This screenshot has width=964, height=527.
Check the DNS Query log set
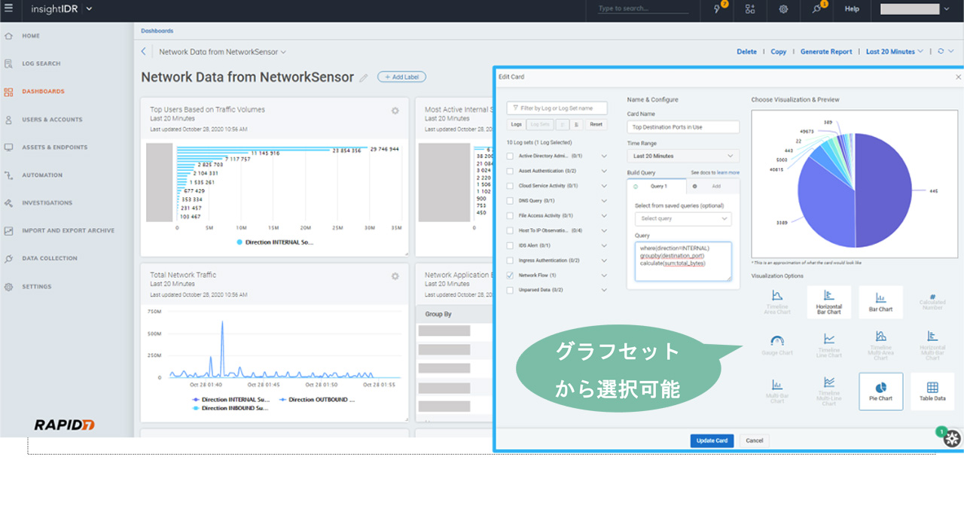point(510,201)
